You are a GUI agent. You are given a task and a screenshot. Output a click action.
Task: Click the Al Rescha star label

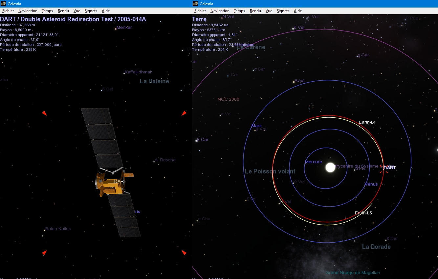[165, 160]
